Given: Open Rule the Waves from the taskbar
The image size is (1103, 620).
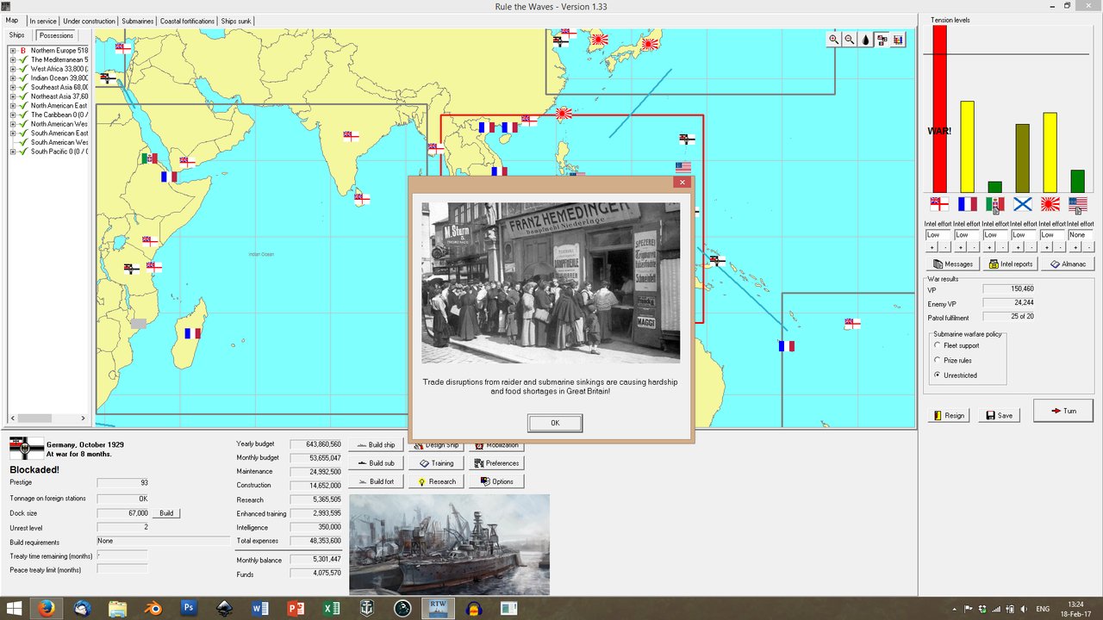Looking at the screenshot, I should pyautogui.click(x=438, y=608).
